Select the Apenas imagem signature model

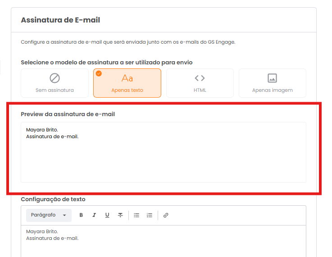(272, 83)
